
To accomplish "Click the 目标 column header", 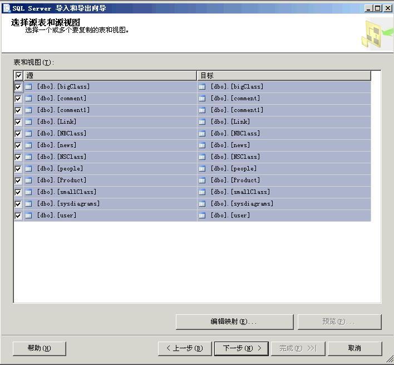I will click(284, 75).
